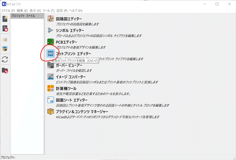This screenshot has height=160, width=236.
Task: Click the Plugin Manager description starting with KiCad
Action: click(108, 117)
